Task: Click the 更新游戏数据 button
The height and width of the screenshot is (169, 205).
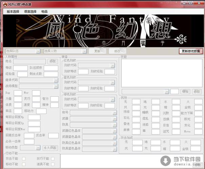Action: pos(191,51)
